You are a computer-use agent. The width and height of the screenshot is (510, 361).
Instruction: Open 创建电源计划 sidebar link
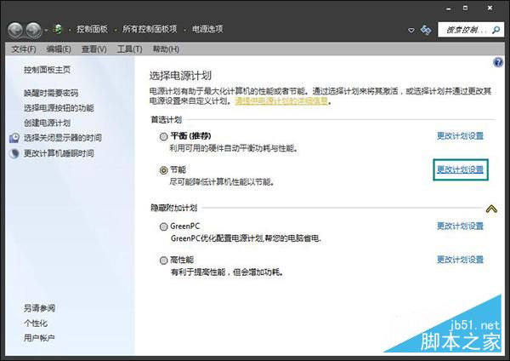[x=47, y=123]
